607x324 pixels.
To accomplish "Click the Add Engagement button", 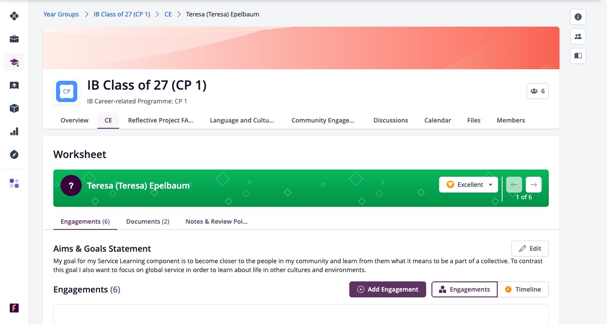I will pos(387,289).
